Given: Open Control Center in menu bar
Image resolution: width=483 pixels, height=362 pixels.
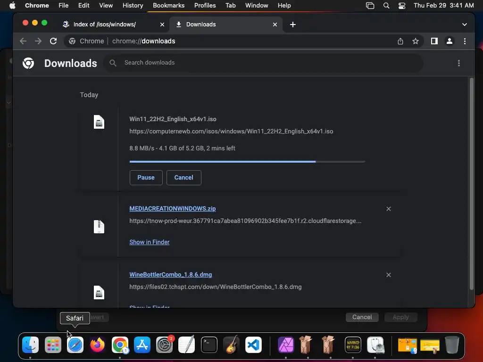Looking at the screenshot, I should (x=402, y=6).
